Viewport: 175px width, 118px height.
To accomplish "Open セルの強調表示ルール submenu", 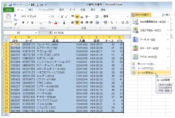I will 151,22.
